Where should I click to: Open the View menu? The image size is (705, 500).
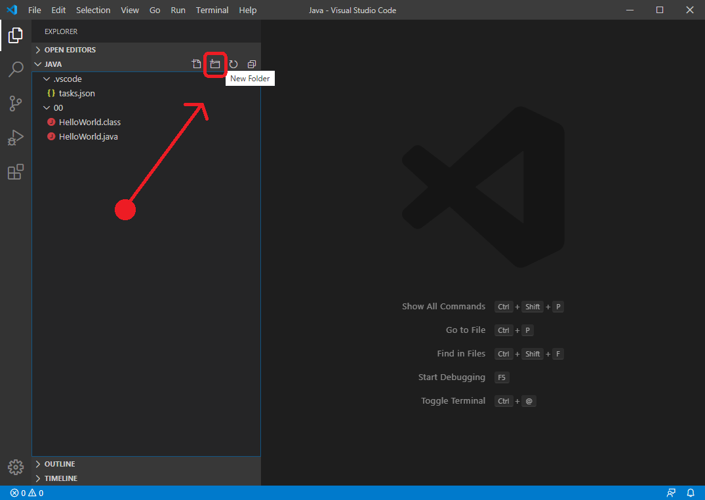(130, 10)
